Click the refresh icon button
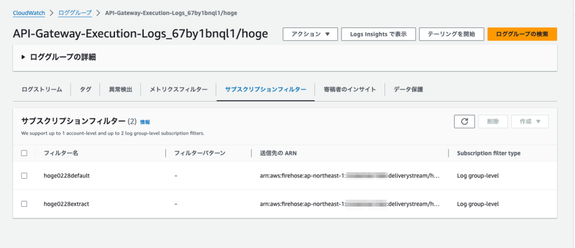The height and width of the screenshot is (248, 575). click(464, 121)
